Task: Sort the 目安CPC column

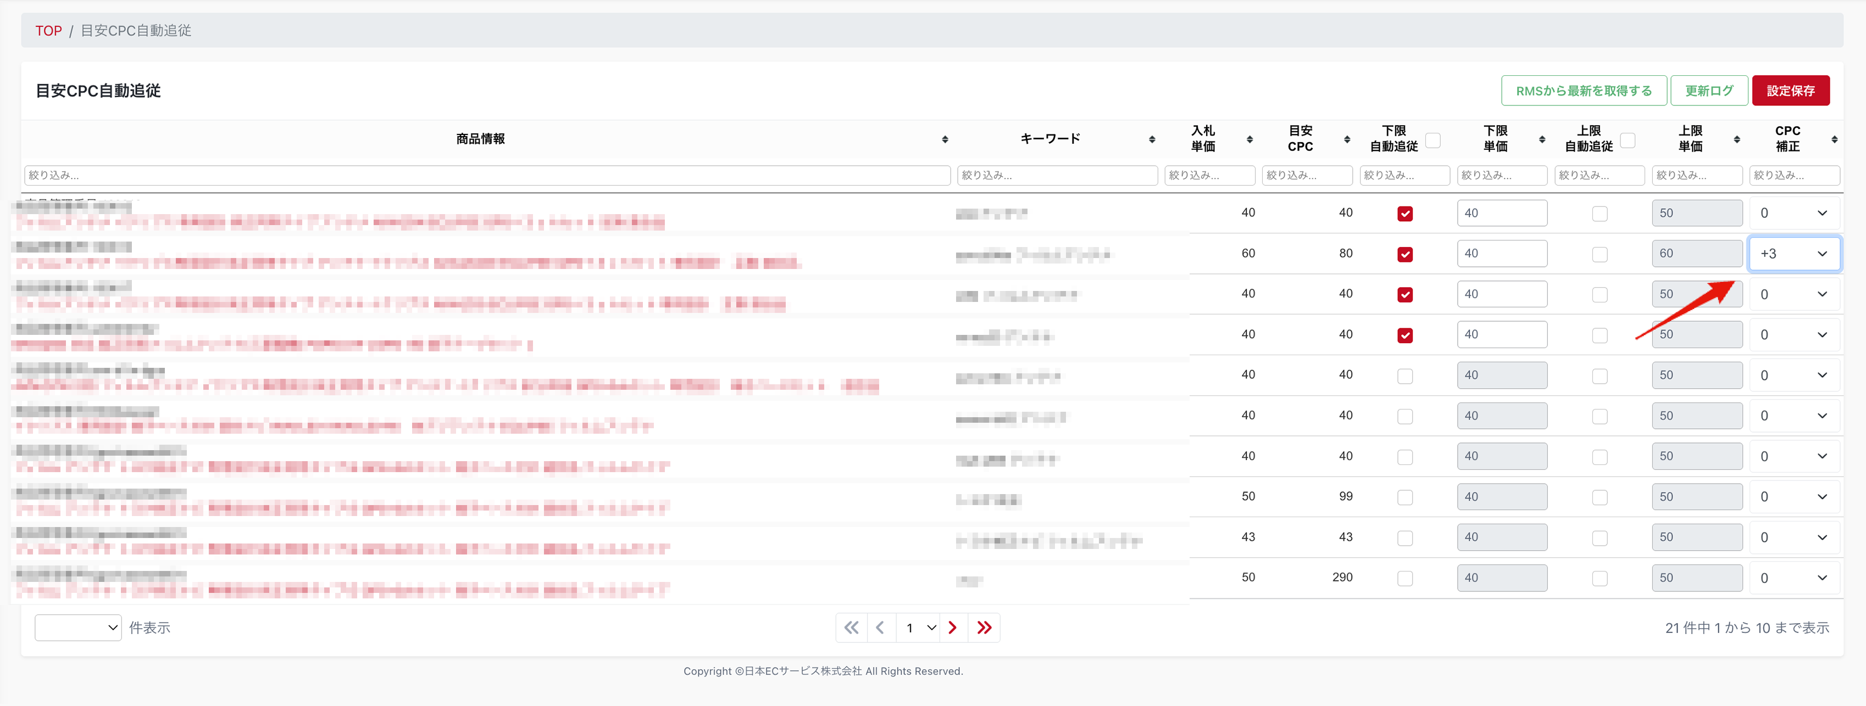Action: click(1347, 139)
